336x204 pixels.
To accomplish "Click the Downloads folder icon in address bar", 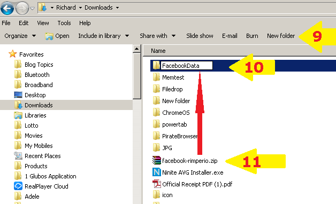I will [x=43, y=7].
